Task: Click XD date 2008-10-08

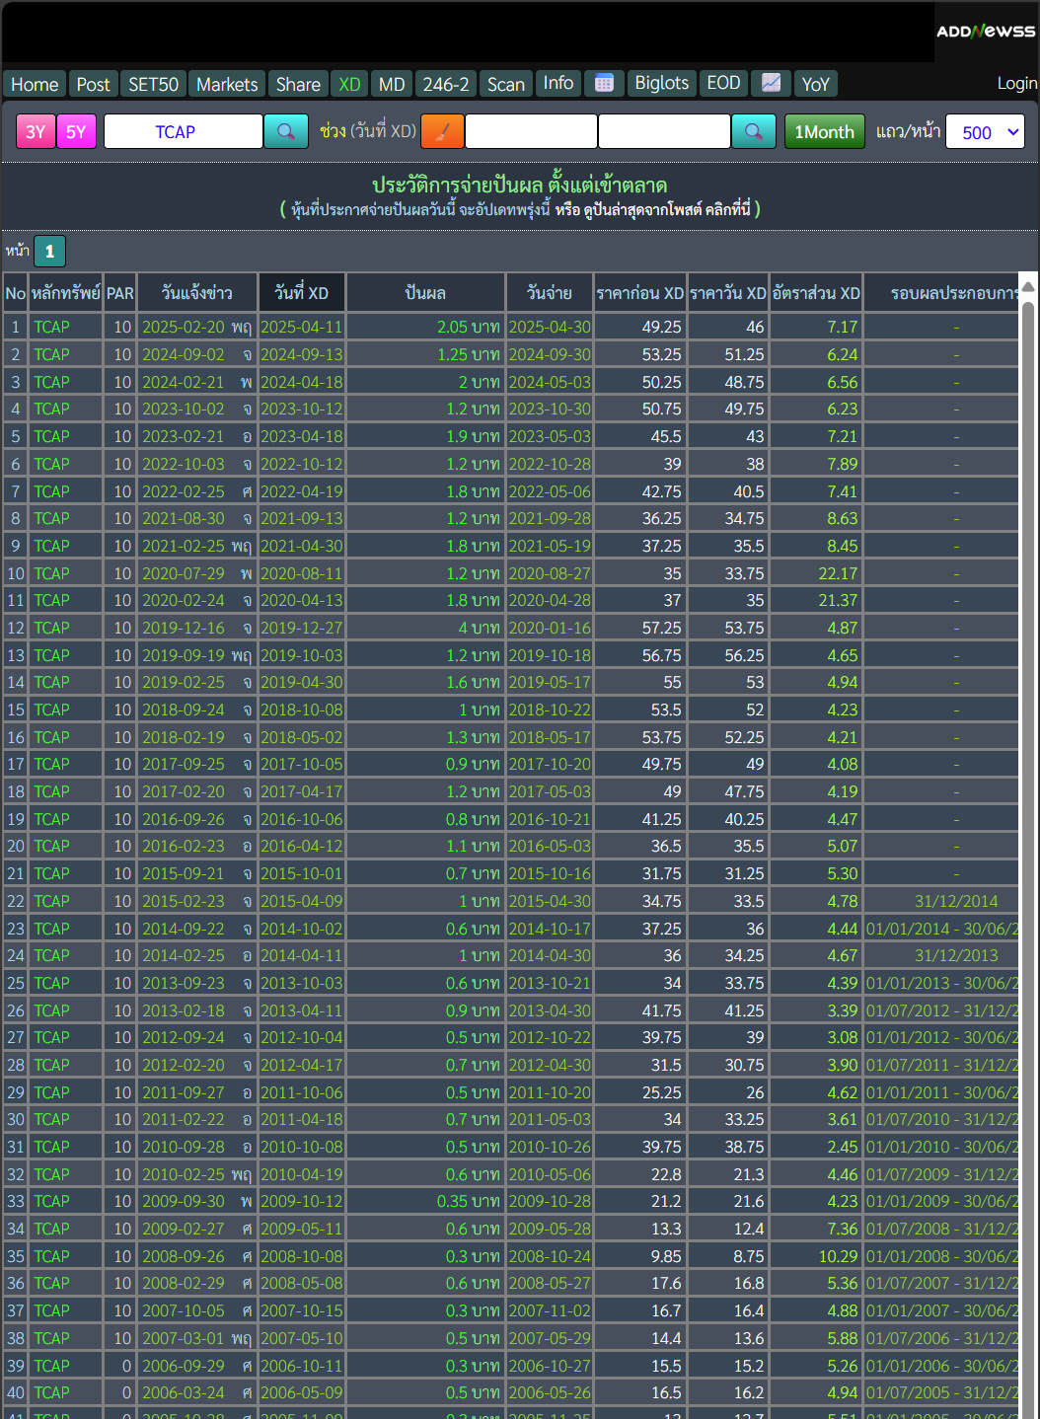Action: [301, 1256]
